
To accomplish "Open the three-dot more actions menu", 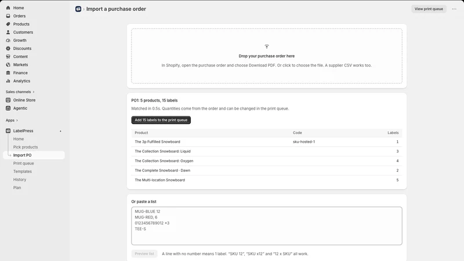I will click(x=454, y=9).
